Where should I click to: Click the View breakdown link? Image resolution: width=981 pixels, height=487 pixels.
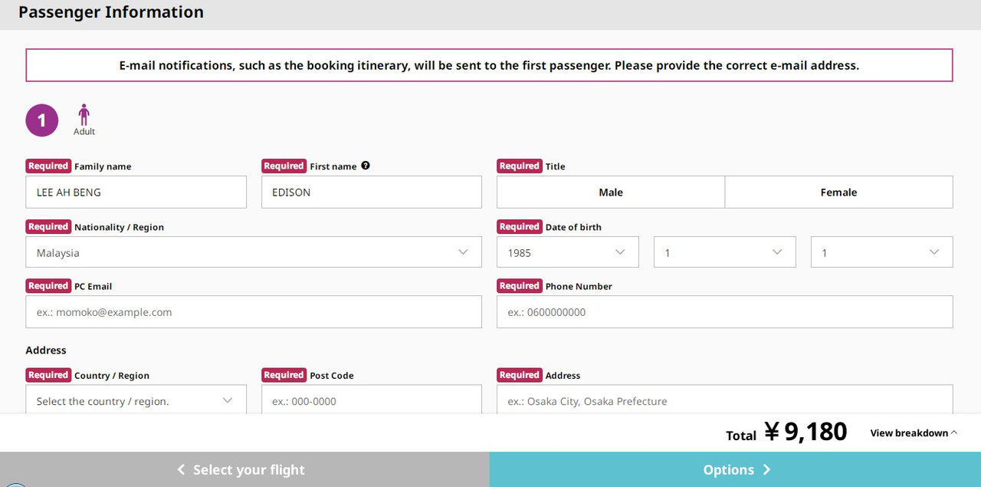coord(909,433)
